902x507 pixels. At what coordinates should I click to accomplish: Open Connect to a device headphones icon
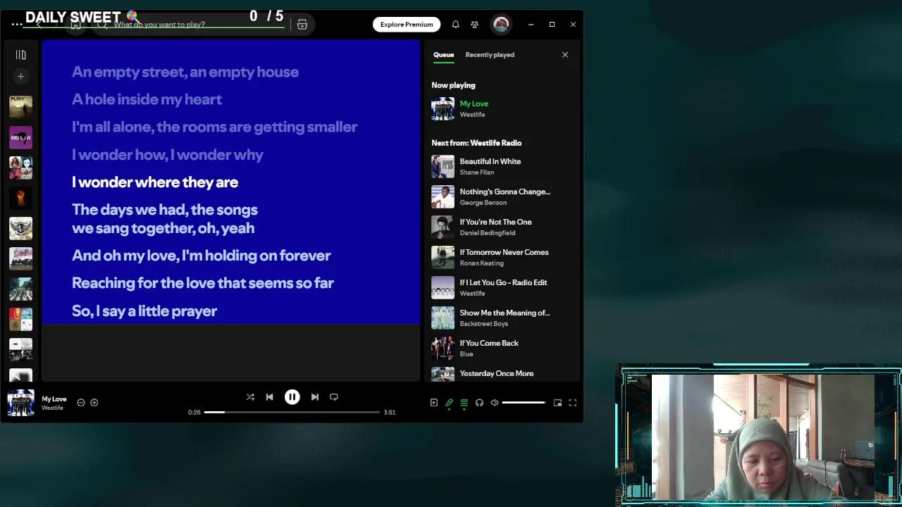pyautogui.click(x=479, y=403)
